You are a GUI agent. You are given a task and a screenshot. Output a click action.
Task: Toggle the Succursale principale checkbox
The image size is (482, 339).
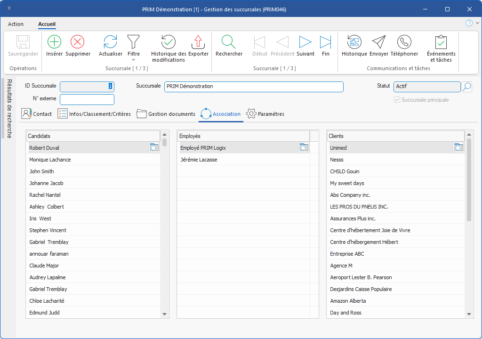coord(397,100)
